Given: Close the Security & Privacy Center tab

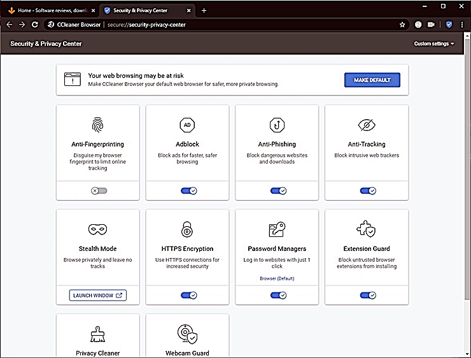Looking at the screenshot, I should click(188, 11).
